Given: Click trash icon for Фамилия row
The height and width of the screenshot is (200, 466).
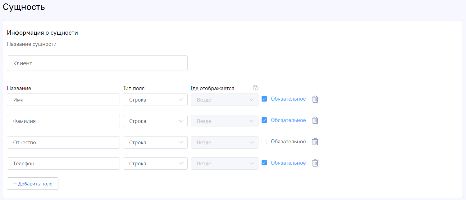Looking at the screenshot, I should [315, 120].
